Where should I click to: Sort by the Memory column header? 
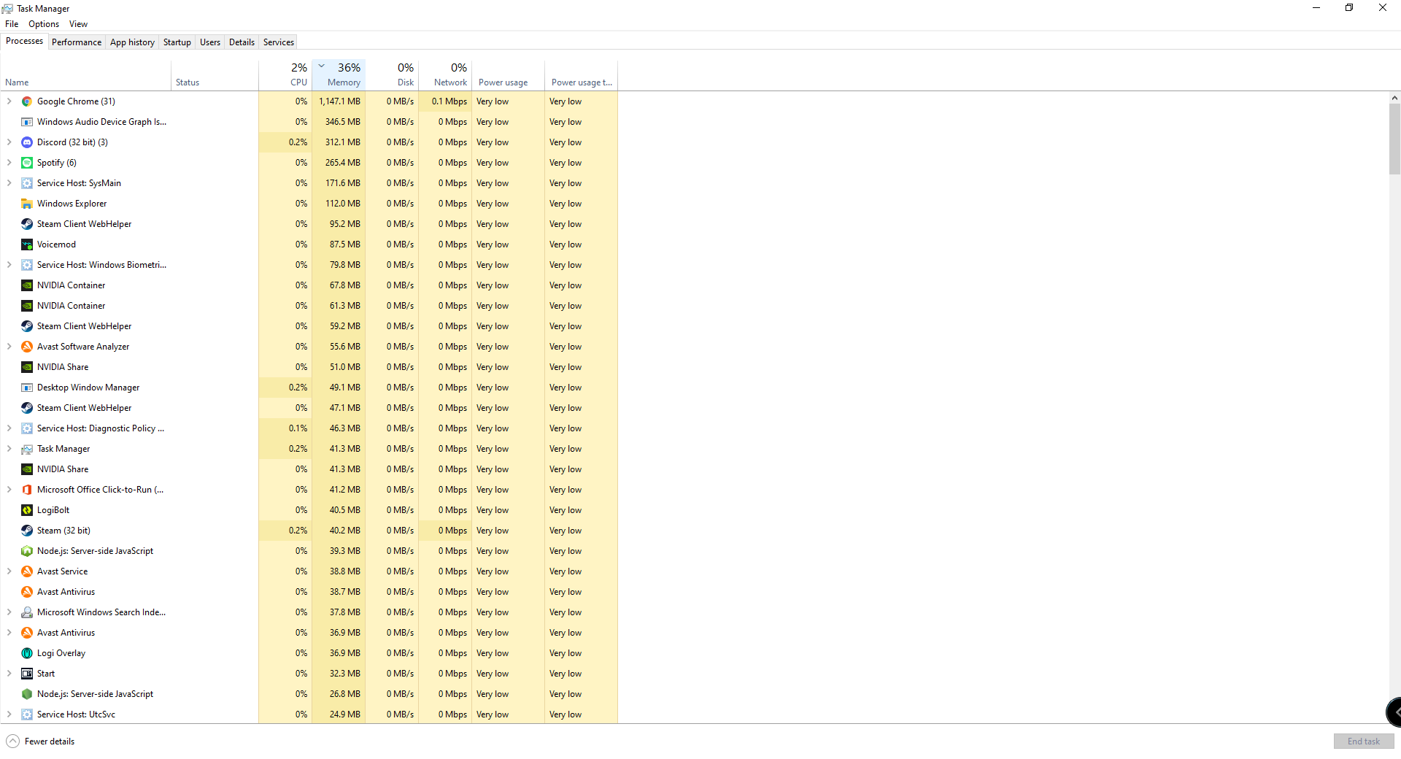pyautogui.click(x=339, y=74)
